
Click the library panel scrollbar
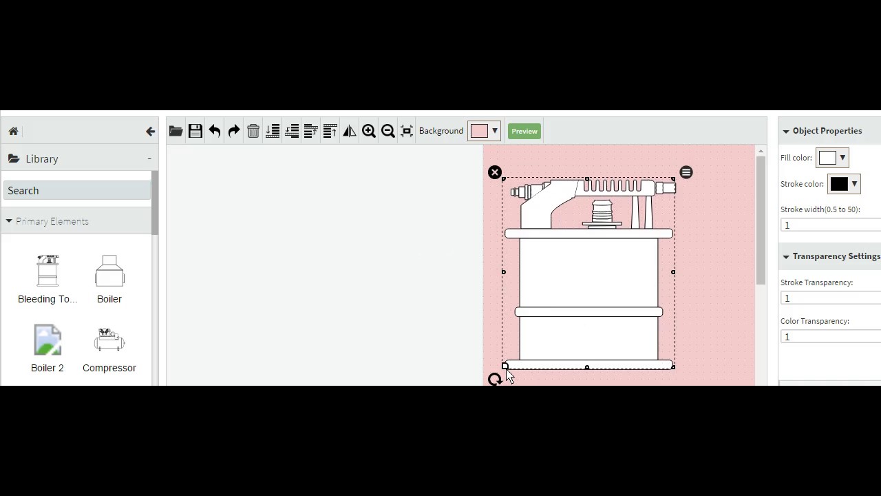[x=155, y=203]
